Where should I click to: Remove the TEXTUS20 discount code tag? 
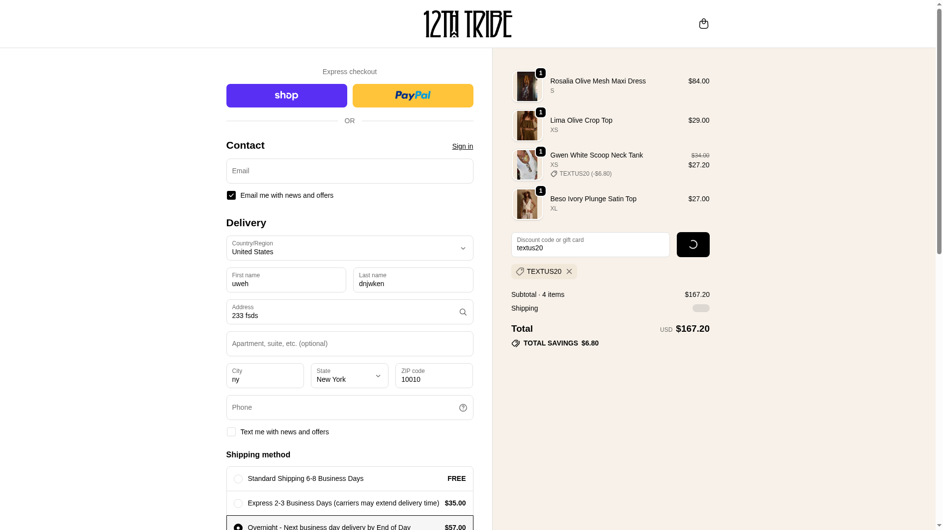pyautogui.click(x=569, y=271)
